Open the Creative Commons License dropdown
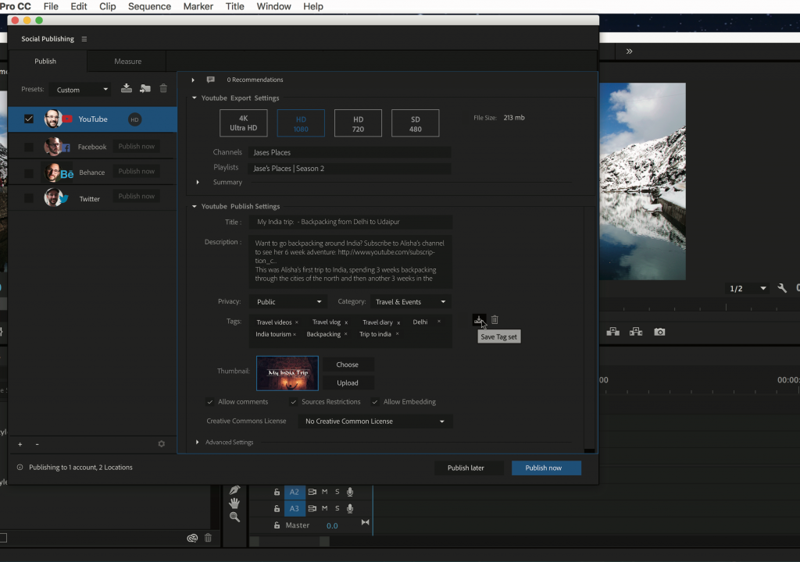 pos(375,421)
